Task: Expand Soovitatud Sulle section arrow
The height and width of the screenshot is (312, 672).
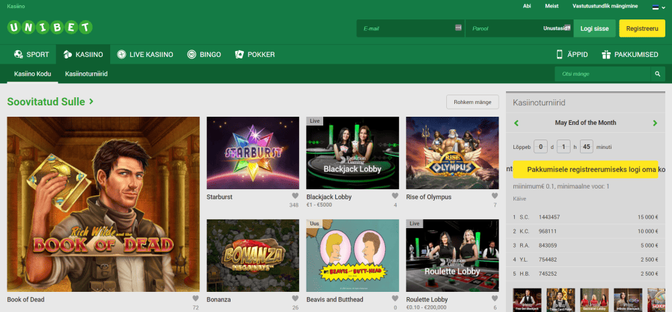Action: (91, 102)
